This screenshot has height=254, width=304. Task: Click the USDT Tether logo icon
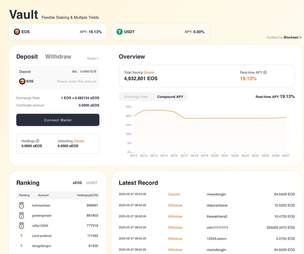pyautogui.click(x=120, y=32)
